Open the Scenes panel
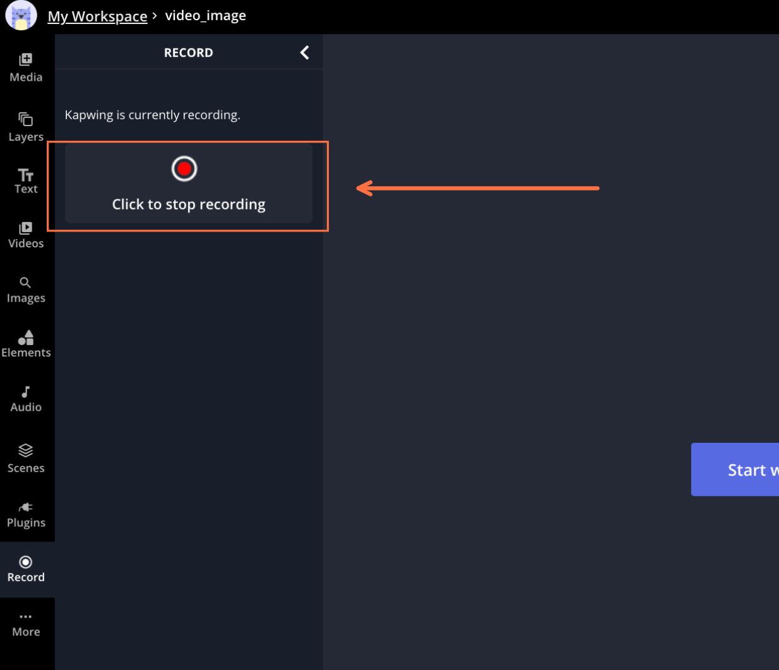Image resolution: width=779 pixels, height=670 pixels. click(x=26, y=459)
